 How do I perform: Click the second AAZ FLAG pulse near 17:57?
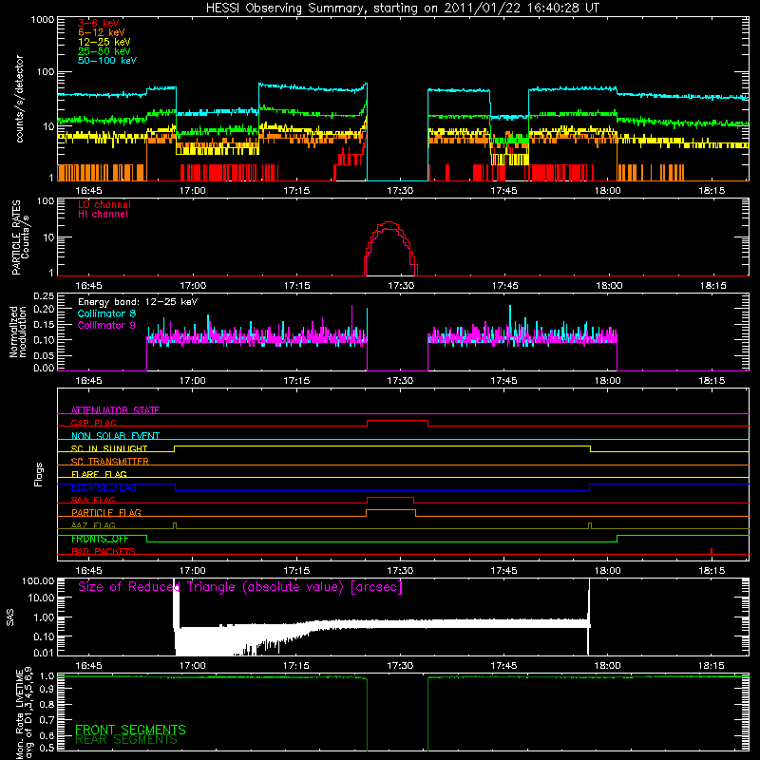click(x=590, y=525)
